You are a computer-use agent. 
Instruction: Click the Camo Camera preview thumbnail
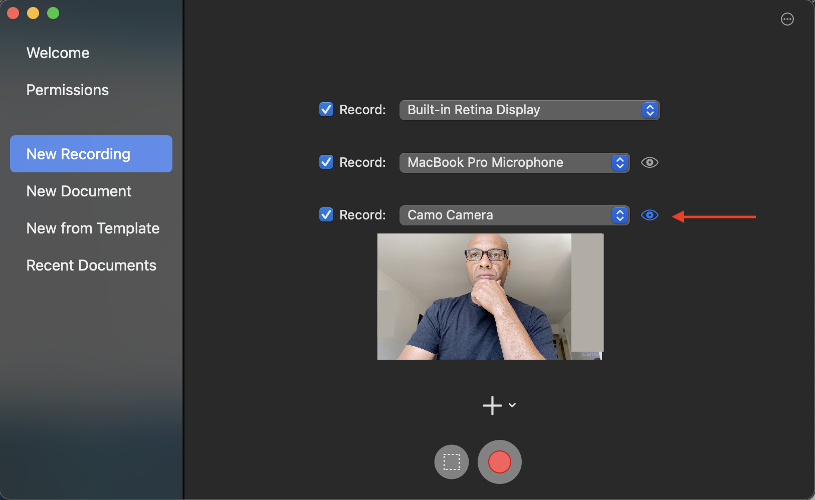(x=490, y=296)
